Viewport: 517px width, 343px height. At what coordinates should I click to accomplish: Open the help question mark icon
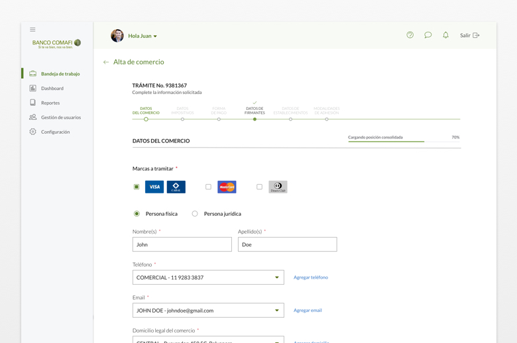(410, 35)
